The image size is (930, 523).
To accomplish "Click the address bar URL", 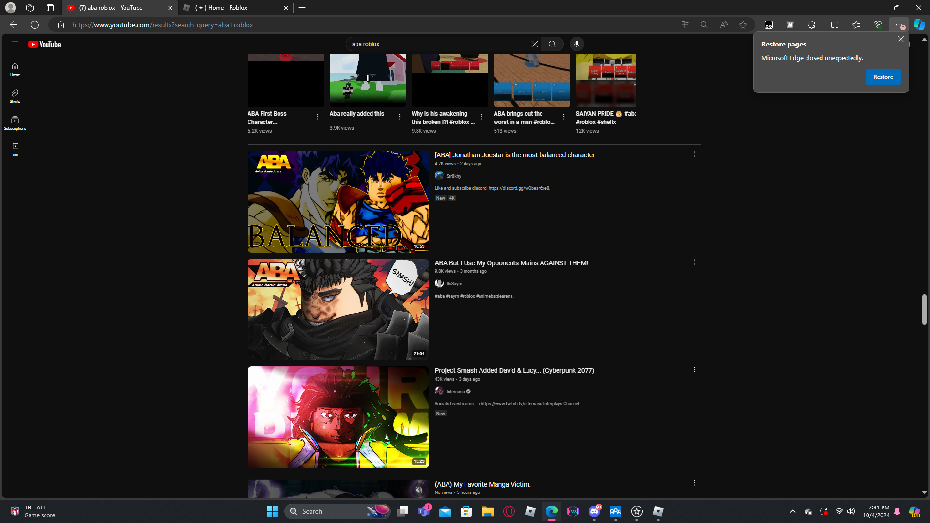I will (163, 25).
